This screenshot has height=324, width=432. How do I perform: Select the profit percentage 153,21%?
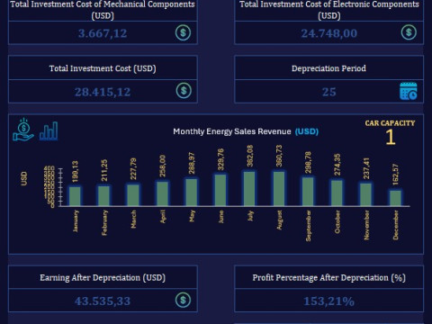pyautogui.click(x=329, y=301)
